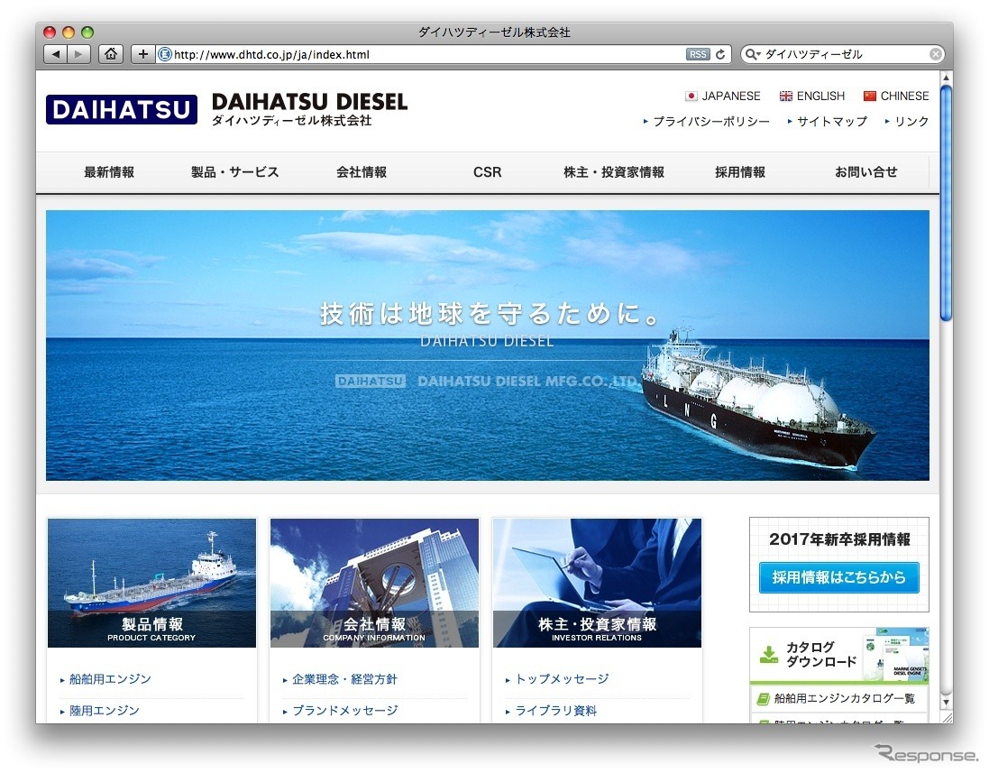Open the カタログダウンロード banner
This screenshot has height=773, width=989.
(x=839, y=654)
